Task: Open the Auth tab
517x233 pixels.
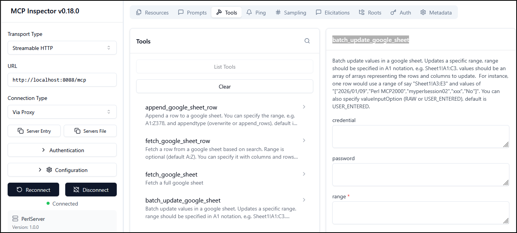Action: tap(401, 13)
